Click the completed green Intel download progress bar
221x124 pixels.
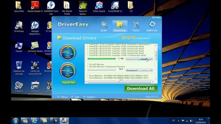click(102, 59)
